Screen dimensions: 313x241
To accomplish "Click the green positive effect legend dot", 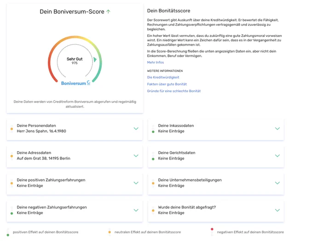I will click(8, 235).
